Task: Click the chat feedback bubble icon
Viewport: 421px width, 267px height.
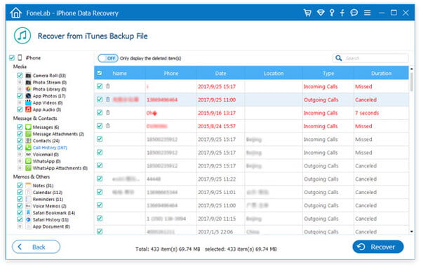Action: (x=354, y=13)
